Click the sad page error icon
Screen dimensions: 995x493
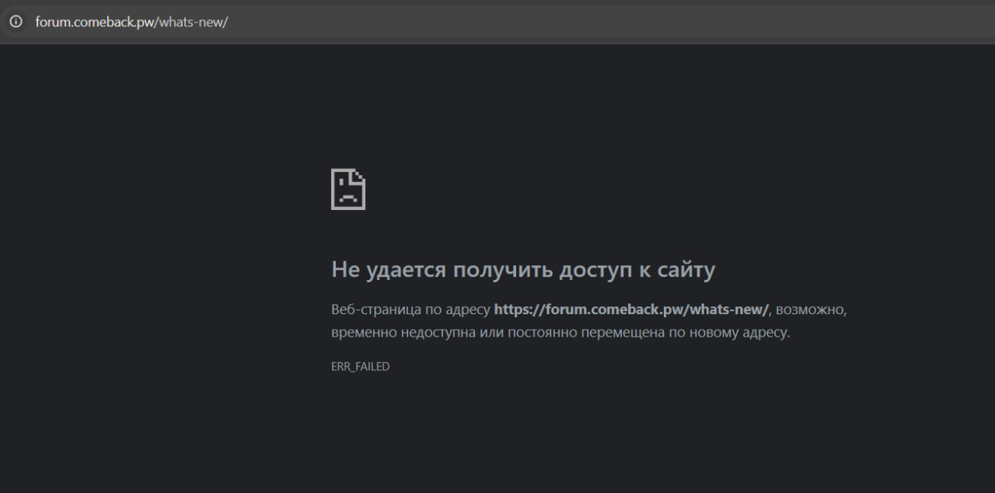[x=348, y=189]
